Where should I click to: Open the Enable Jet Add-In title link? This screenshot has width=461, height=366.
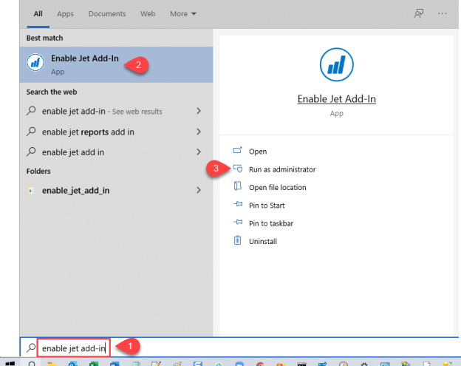tap(337, 99)
